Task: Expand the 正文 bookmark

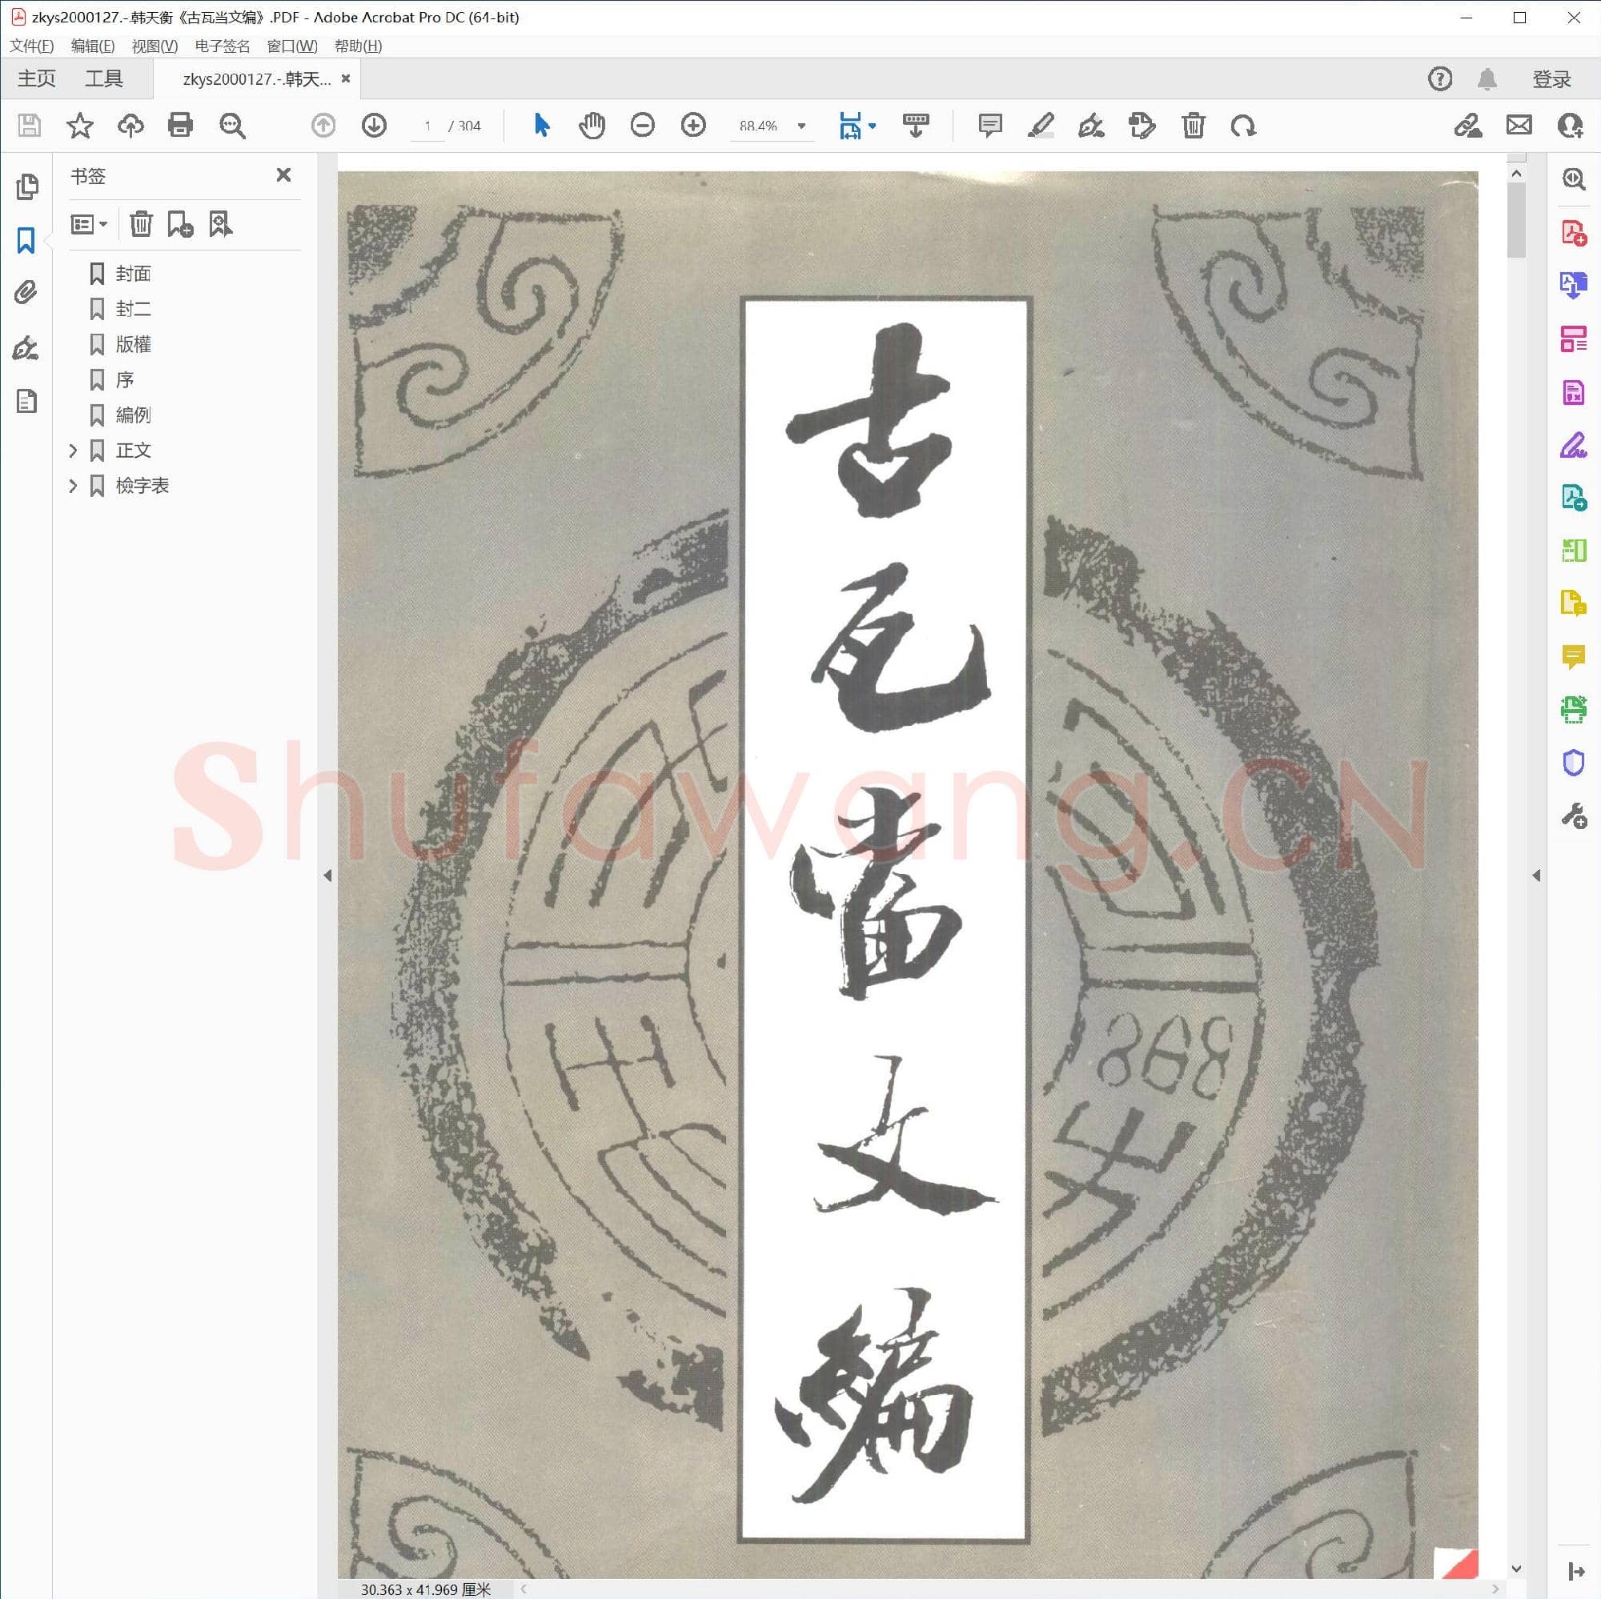Action: click(73, 451)
